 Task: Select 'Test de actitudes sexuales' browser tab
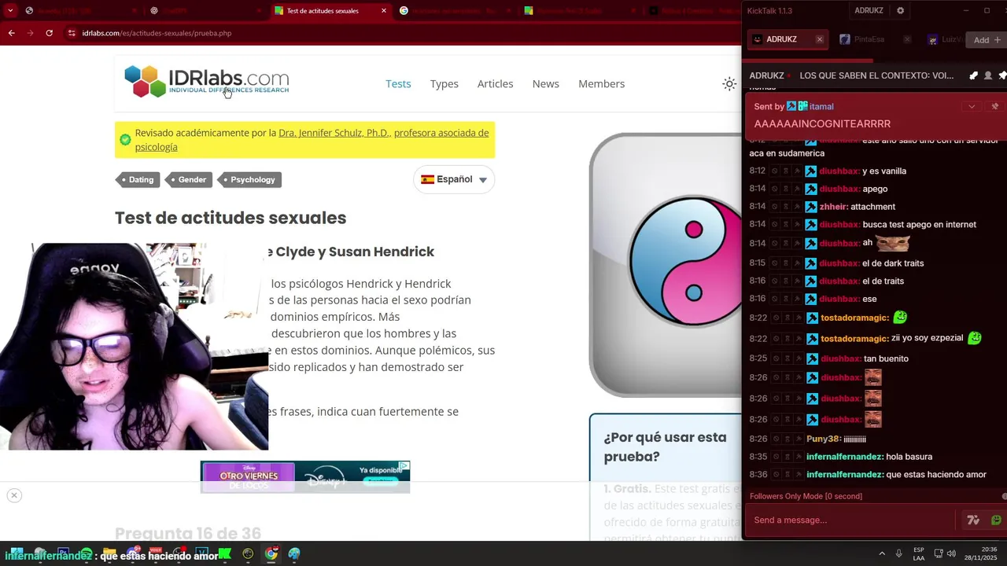pos(330,11)
